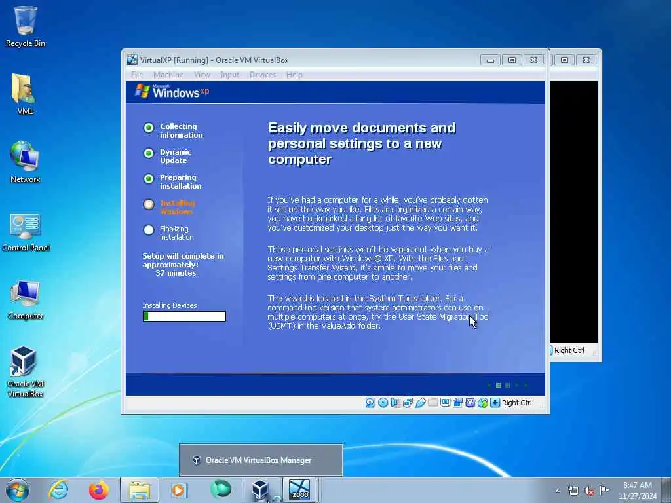
Task: Open Windows Media Player taskbar icon
Action: pos(179,490)
